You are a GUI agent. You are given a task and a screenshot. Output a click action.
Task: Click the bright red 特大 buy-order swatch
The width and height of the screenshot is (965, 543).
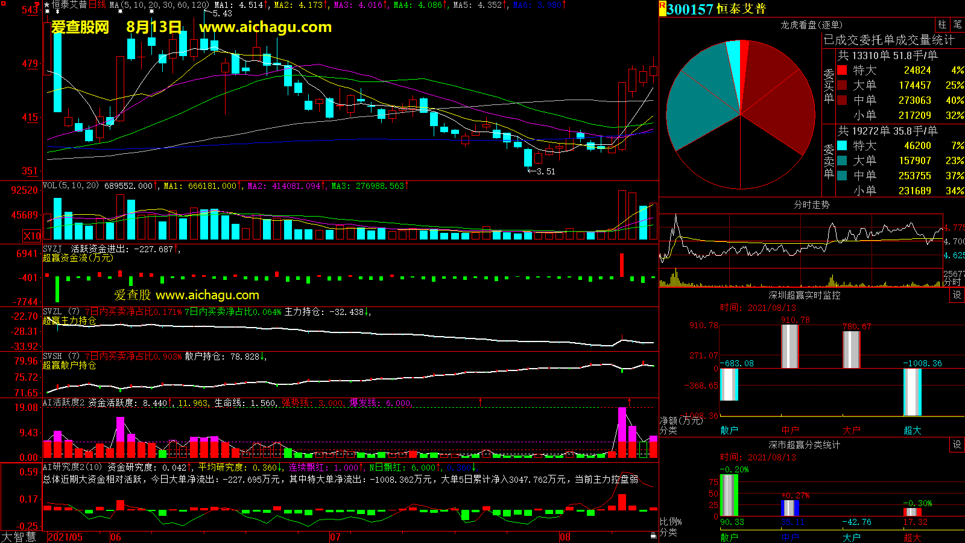[x=842, y=71]
